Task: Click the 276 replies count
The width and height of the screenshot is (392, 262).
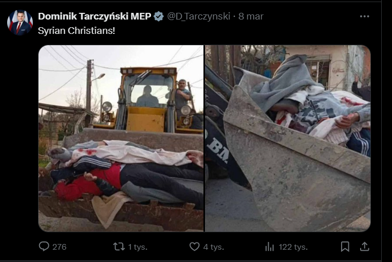Action: [59, 247]
